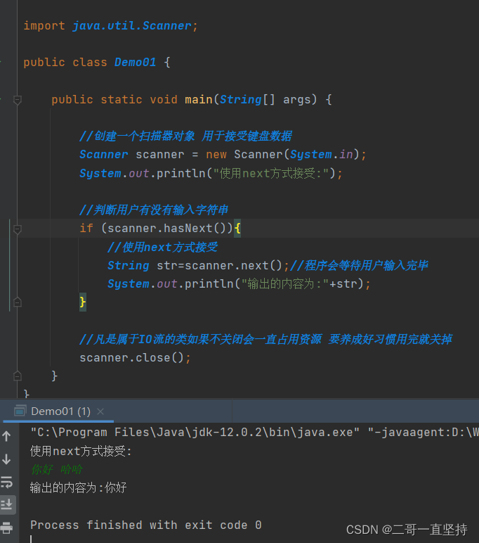Click the 'new Scanner(System.in)' expression
The height and width of the screenshot is (543, 479).
[282, 155]
